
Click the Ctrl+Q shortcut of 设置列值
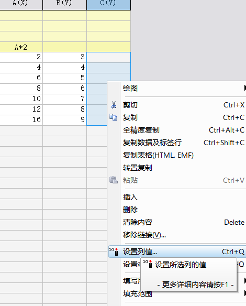point(233,252)
